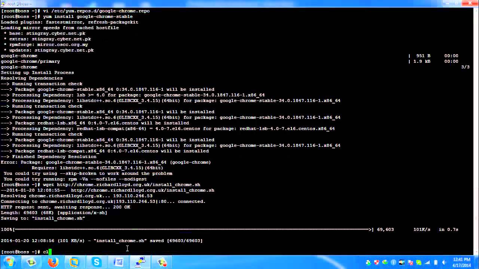Click 'Saving to: install_chrome.sh' line
This screenshot has height=269, width=479.
[43, 218]
